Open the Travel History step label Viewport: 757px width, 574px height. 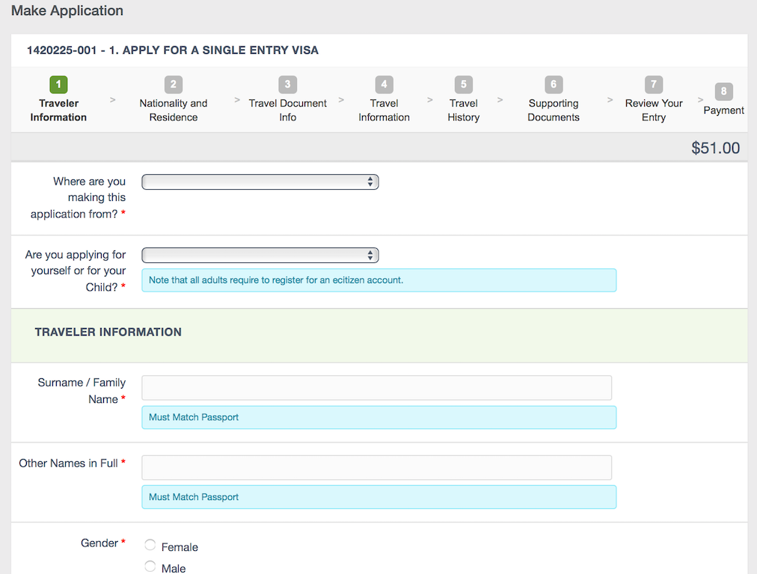(463, 110)
